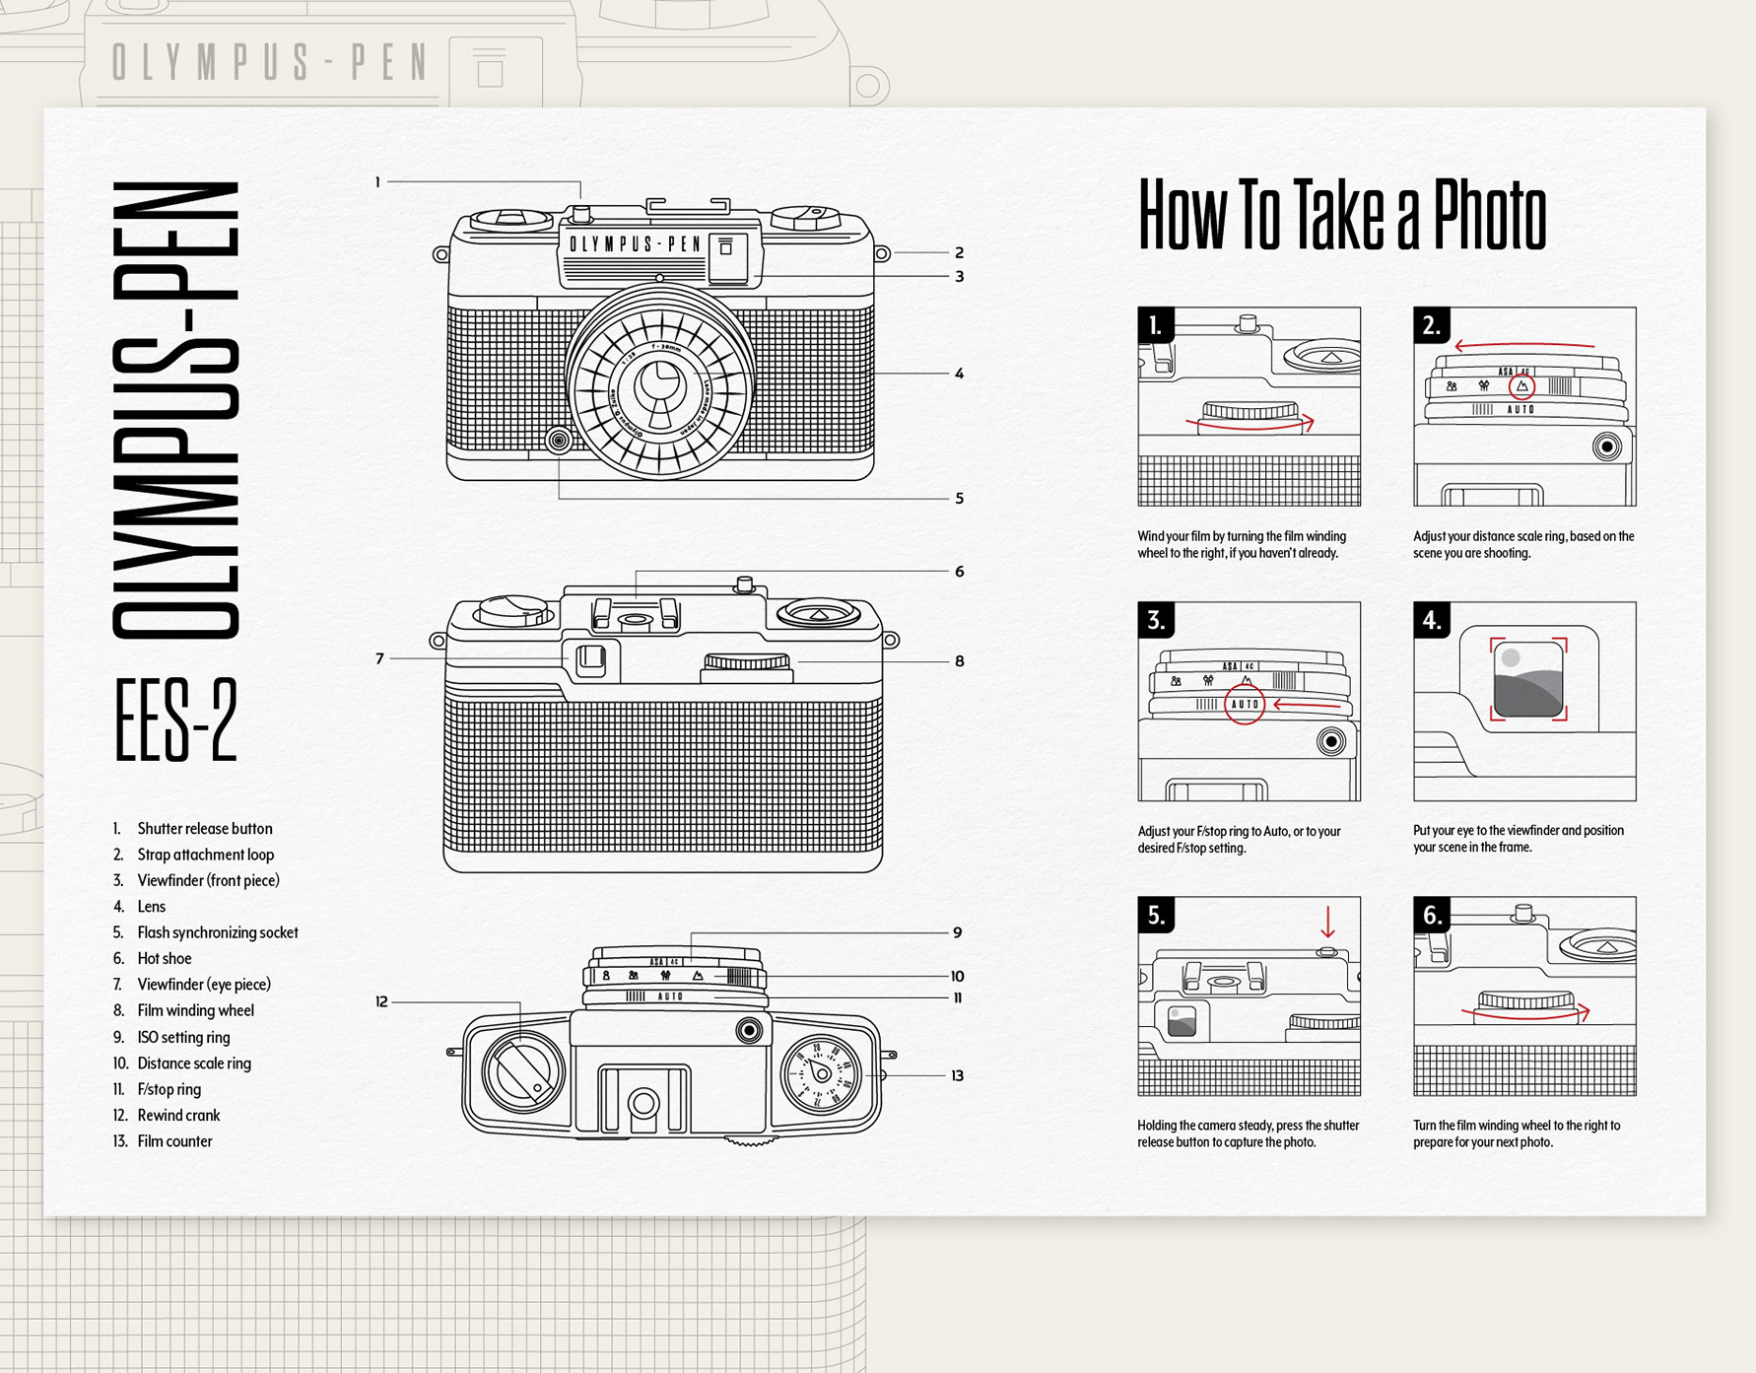Select the "F/stop ring" legend entry
Viewport: 1756px width, 1373px height.
[169, 1089]
